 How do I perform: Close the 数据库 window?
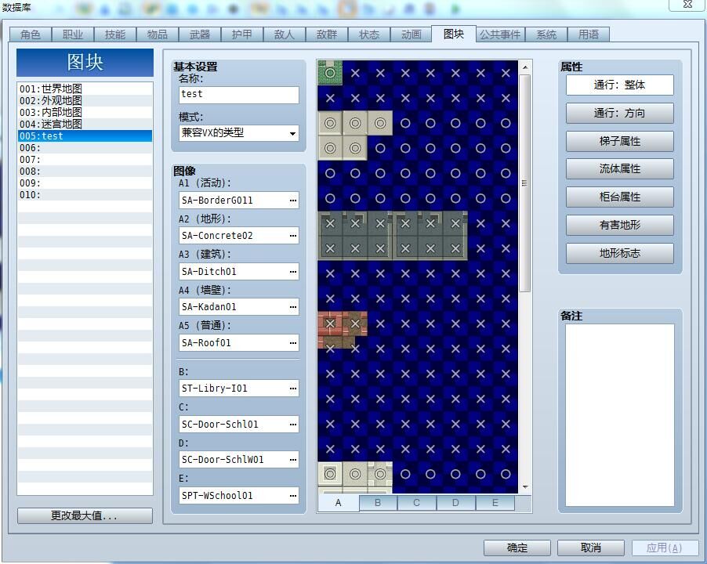(x=687, y=5)
